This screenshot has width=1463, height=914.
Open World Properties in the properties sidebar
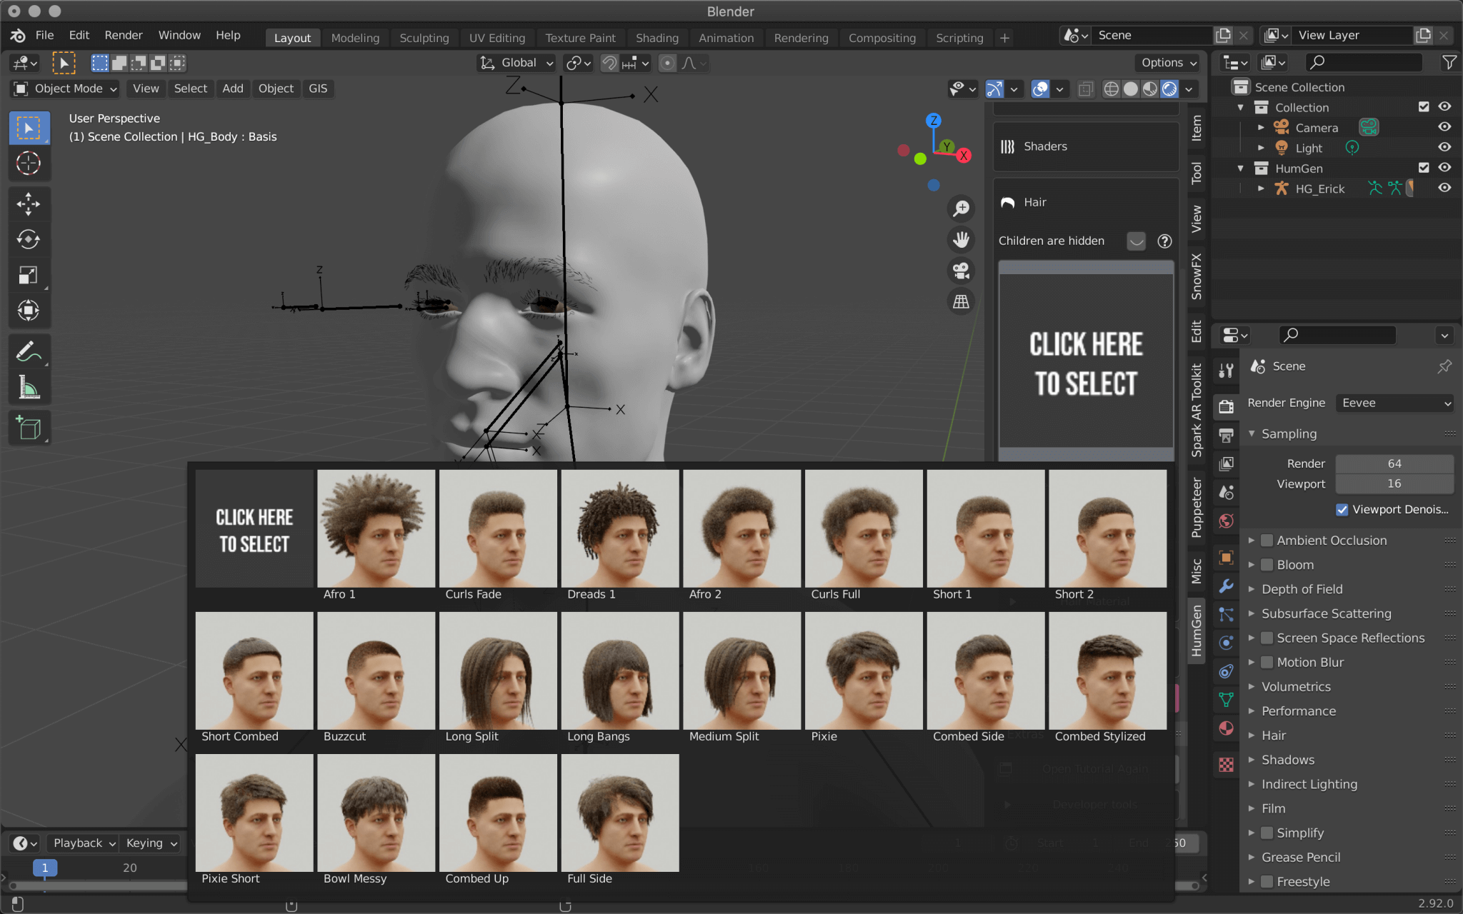tap(1226, 521)
